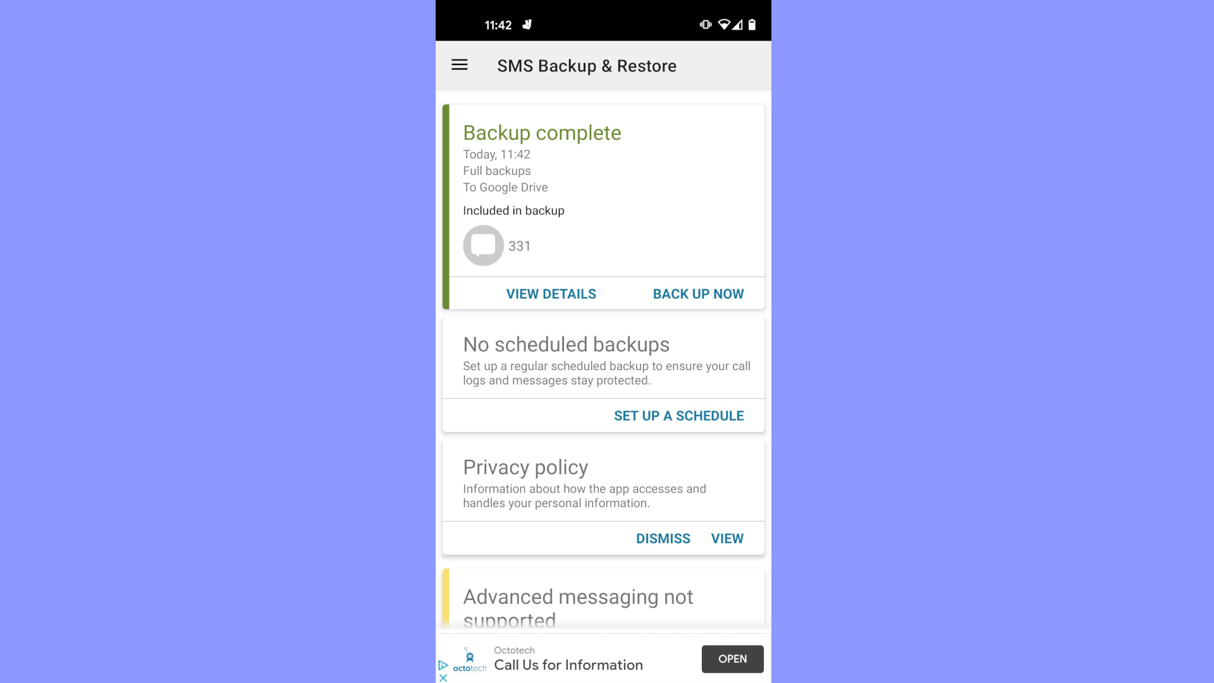
Task: Check the backup destination Google Drive
Action: (x=505, y=187)
